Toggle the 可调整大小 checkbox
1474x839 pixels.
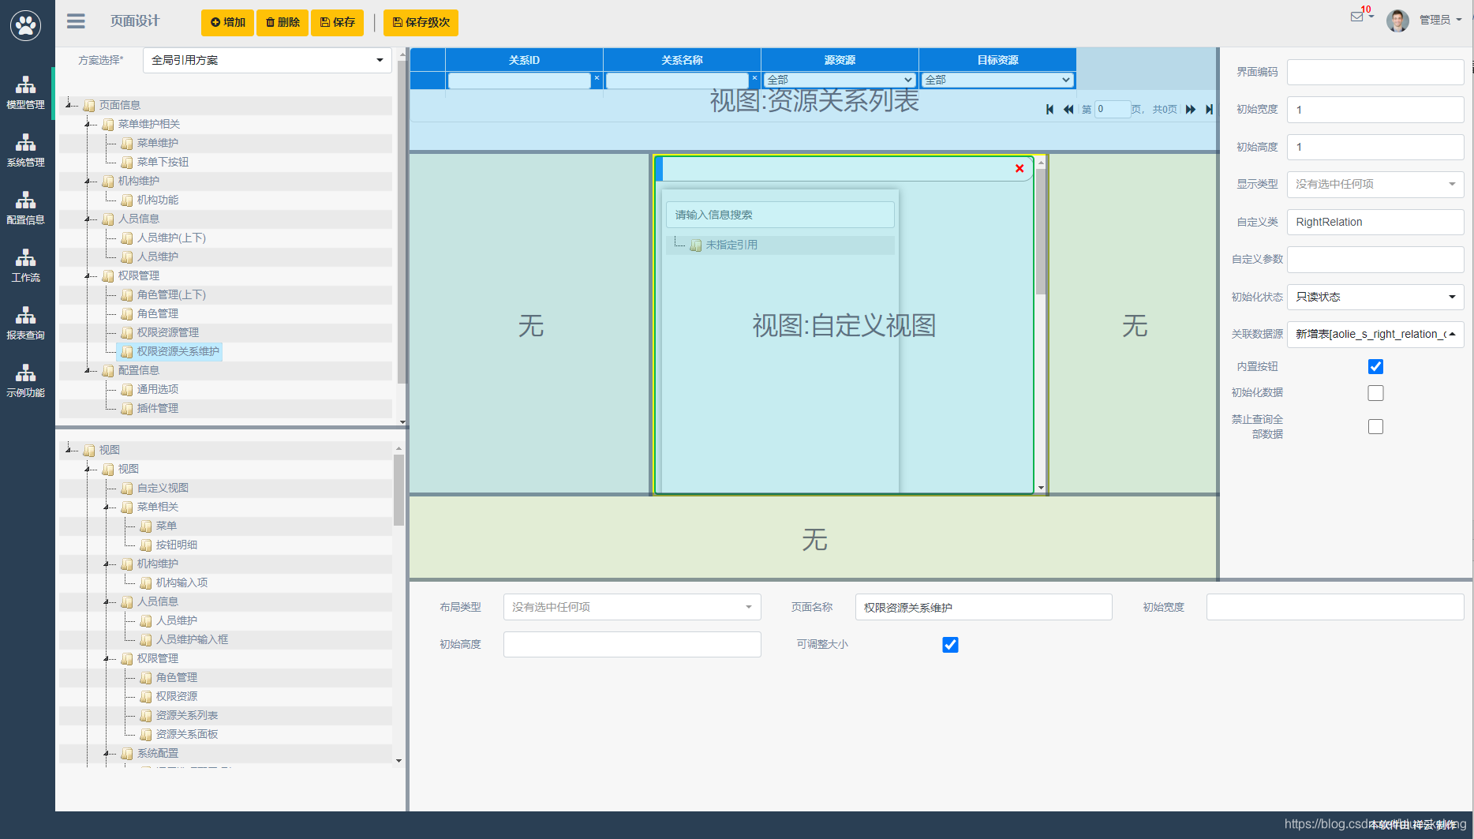tap(950, 645)
